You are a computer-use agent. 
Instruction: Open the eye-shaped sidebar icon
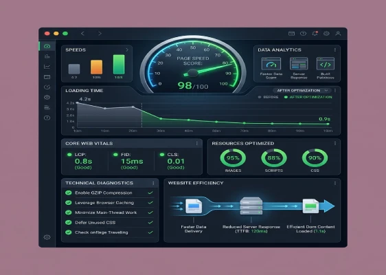click(47, 98)
